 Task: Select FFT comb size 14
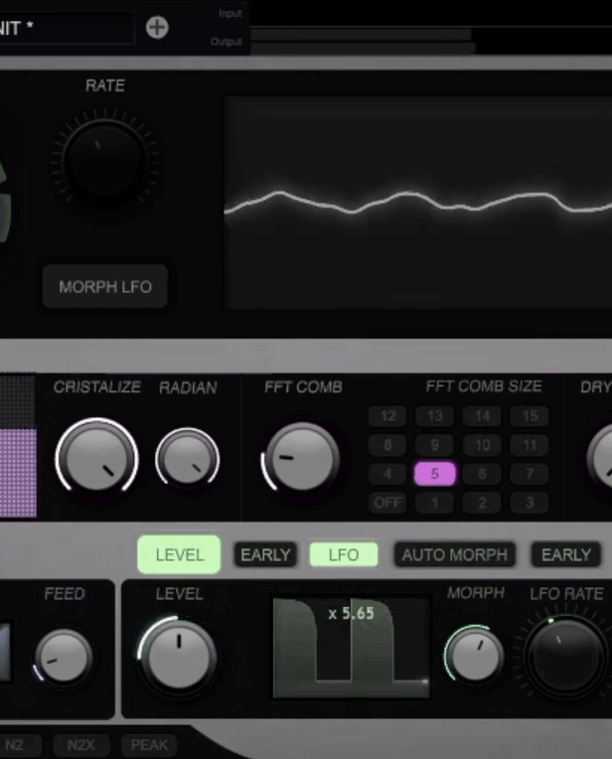[x=482, y=416]
